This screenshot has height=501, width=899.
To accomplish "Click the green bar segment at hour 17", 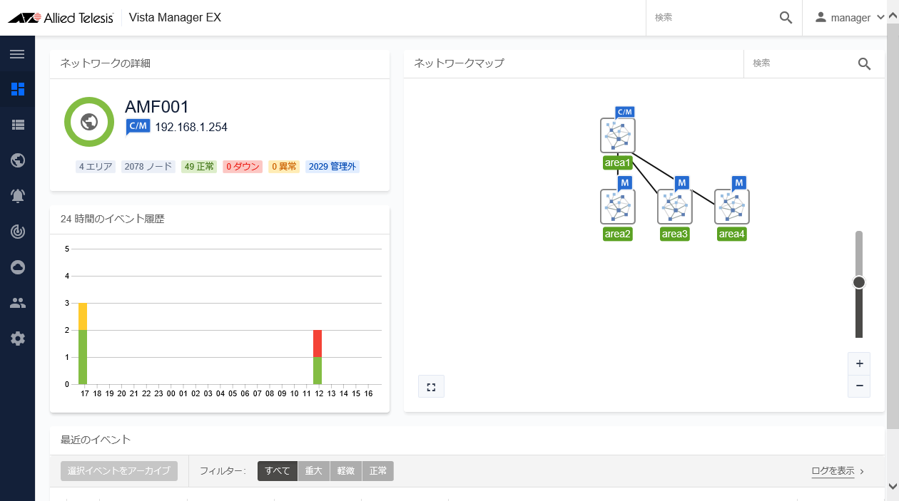I will (x=83, y=357).
